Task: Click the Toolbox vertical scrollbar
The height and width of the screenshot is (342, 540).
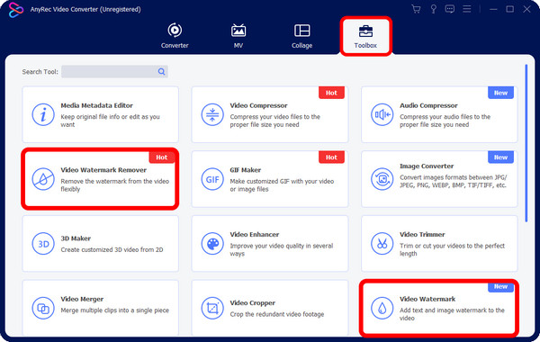Action: tap(526, 143)
